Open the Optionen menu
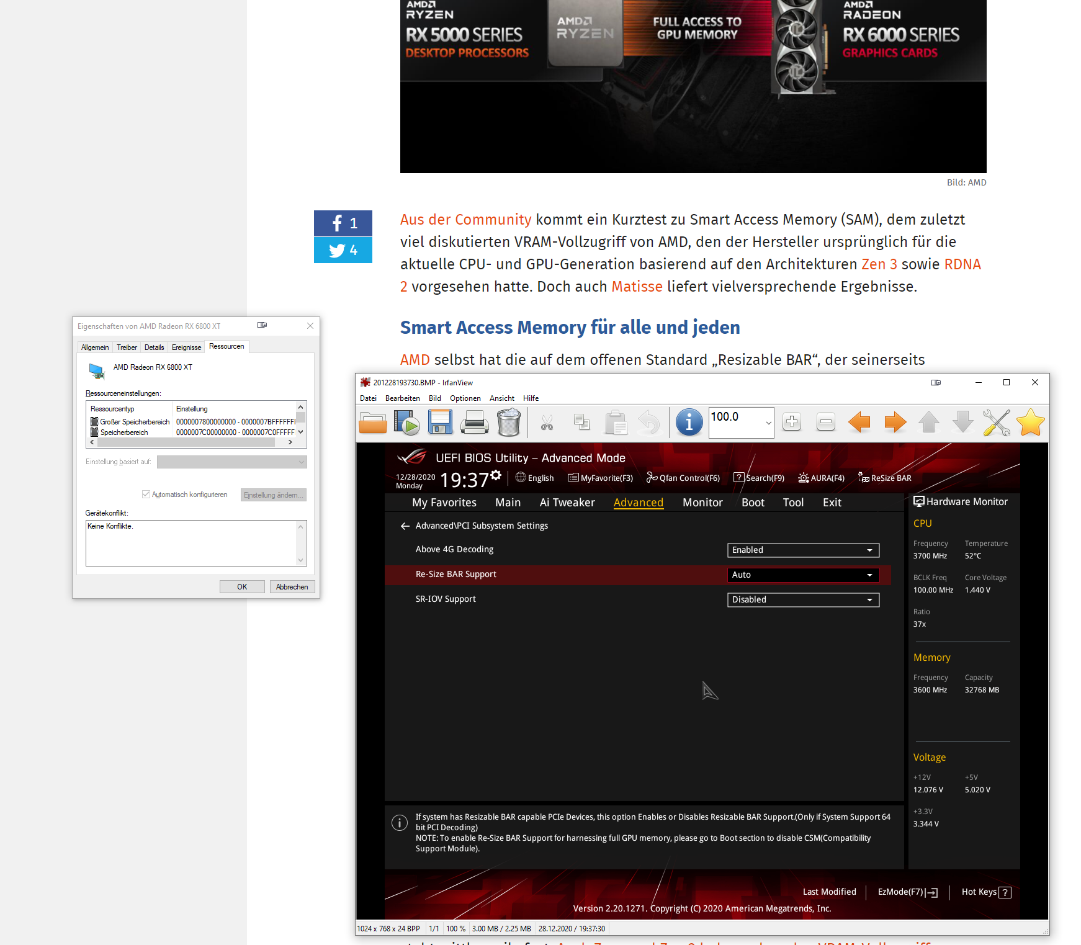 (x=465, y=398)
